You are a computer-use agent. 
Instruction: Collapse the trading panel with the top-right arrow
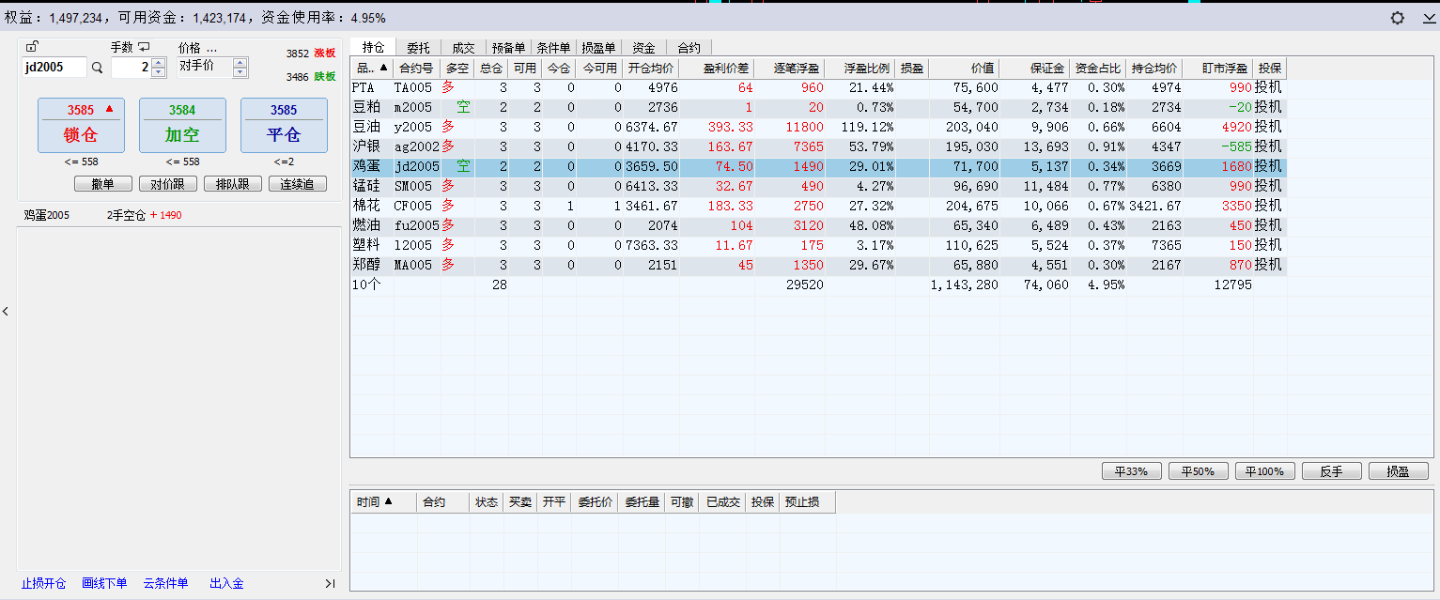[x=1428, y=18]
